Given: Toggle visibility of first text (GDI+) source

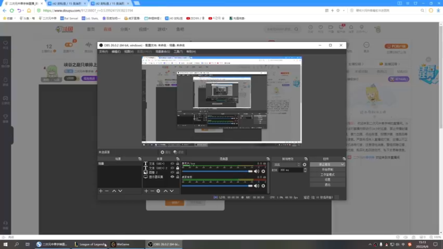Looking at the screenshot, I should (x=172, y=163).
